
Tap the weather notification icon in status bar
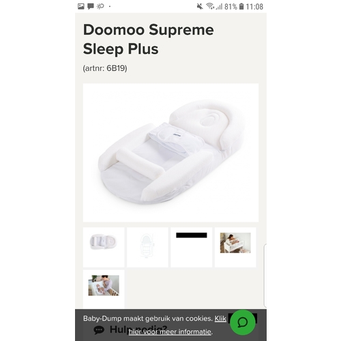[100, 6]
